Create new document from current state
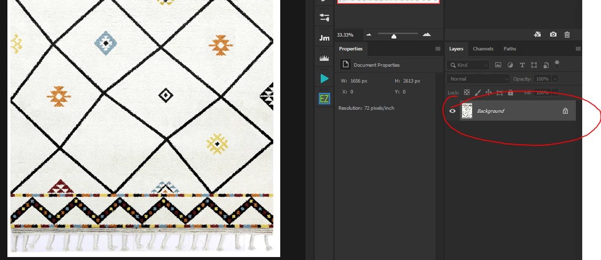 pos(537,35)
